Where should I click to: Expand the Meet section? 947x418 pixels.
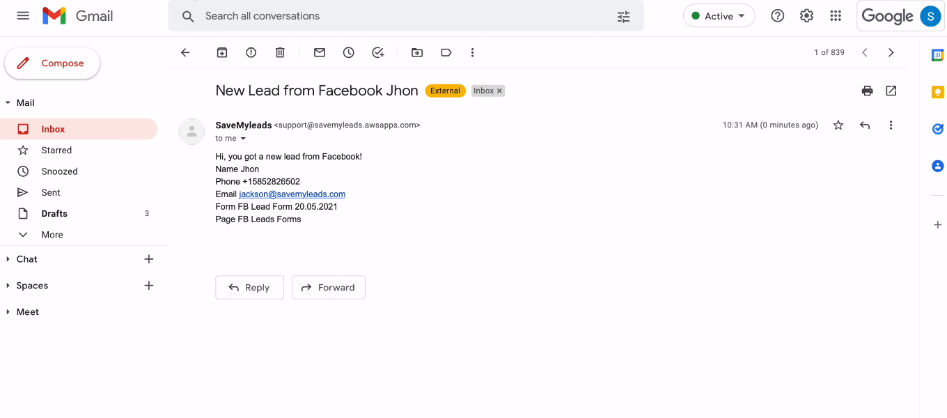point(8,312)
